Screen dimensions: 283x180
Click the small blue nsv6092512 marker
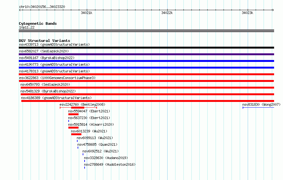pyautogui.click(x=83, y=154)
